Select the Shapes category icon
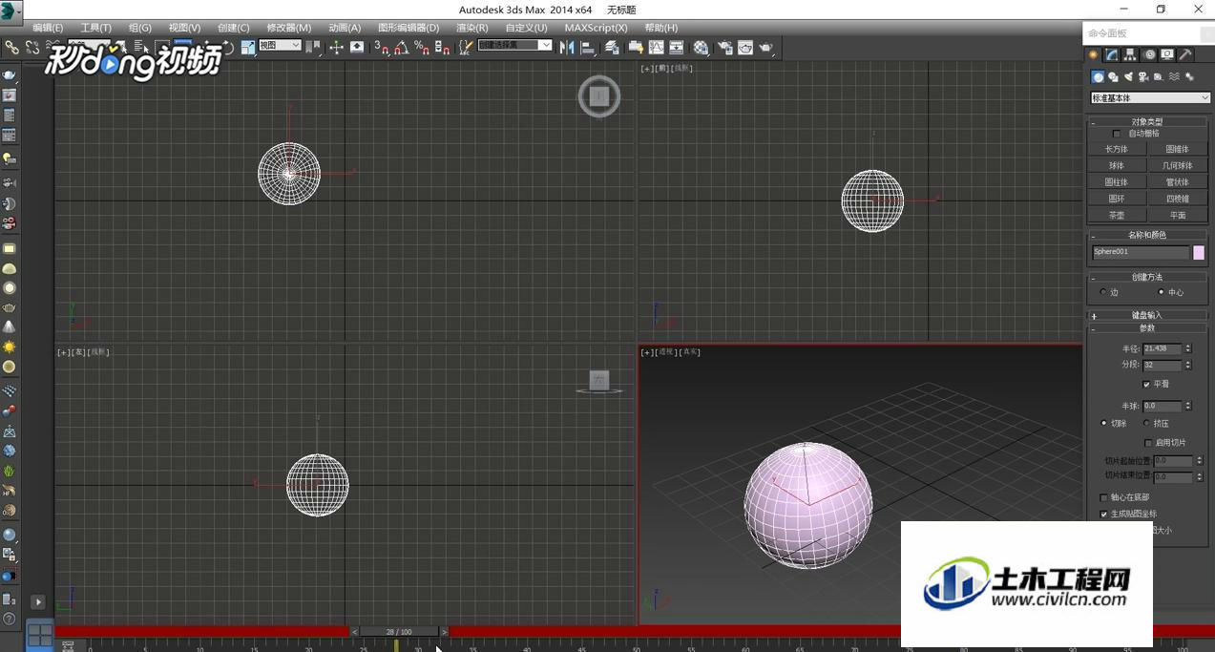Screen dimensions: 1215x652 click(x=1113, y=77)
